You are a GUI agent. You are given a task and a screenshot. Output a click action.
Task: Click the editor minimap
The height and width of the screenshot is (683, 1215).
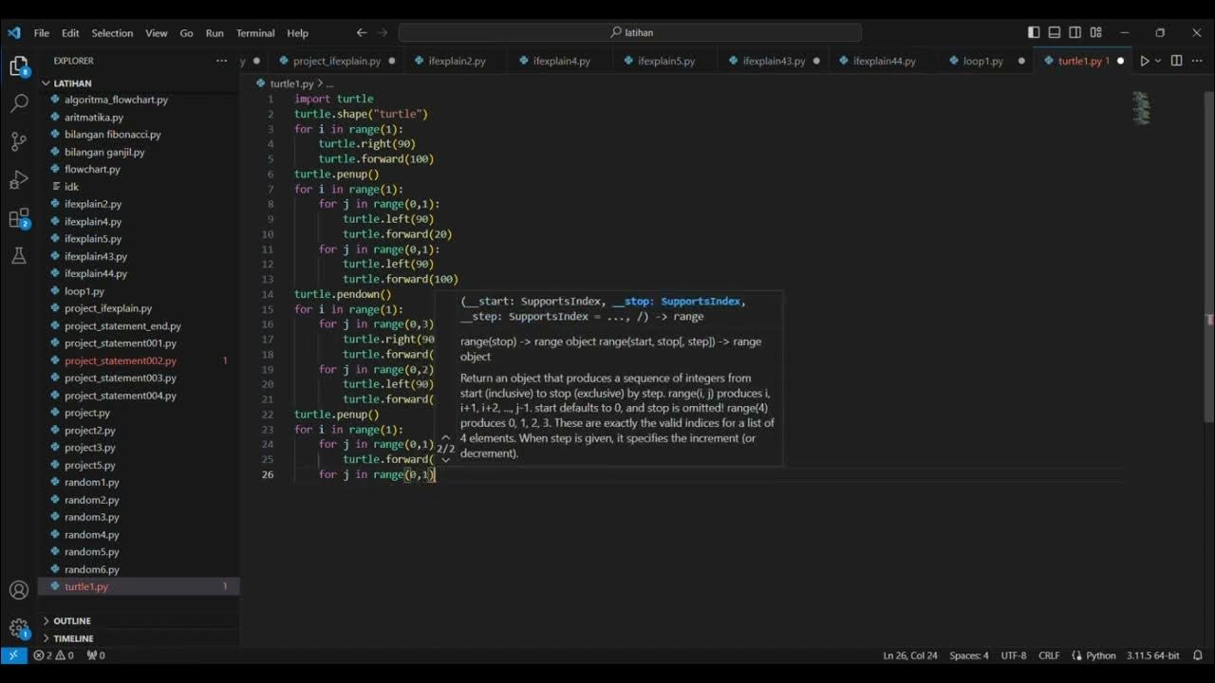tap(1142, 108)
